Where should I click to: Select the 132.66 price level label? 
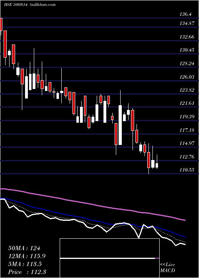point(187,37)
